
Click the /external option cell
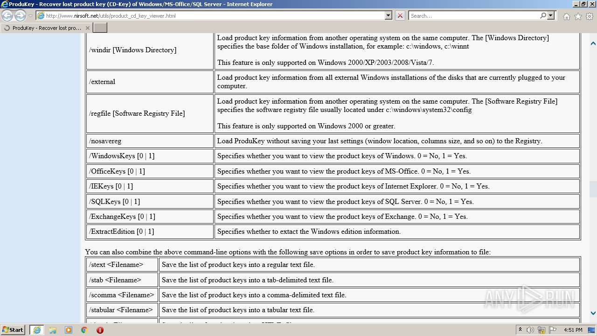click(150, 82)
